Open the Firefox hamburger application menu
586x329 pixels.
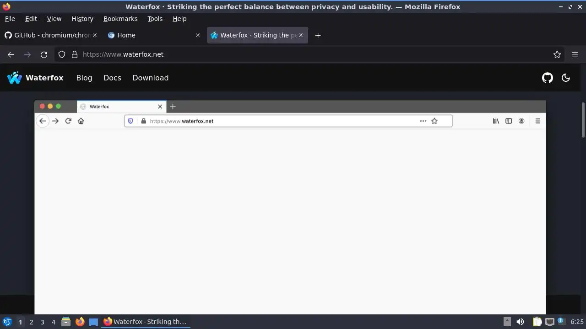coord(575,54)
